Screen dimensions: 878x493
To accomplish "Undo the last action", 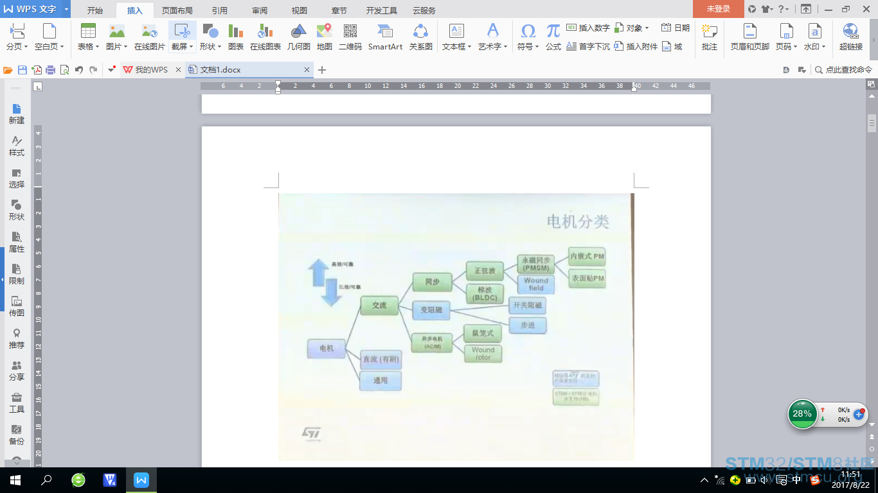I will pos(79,70).
